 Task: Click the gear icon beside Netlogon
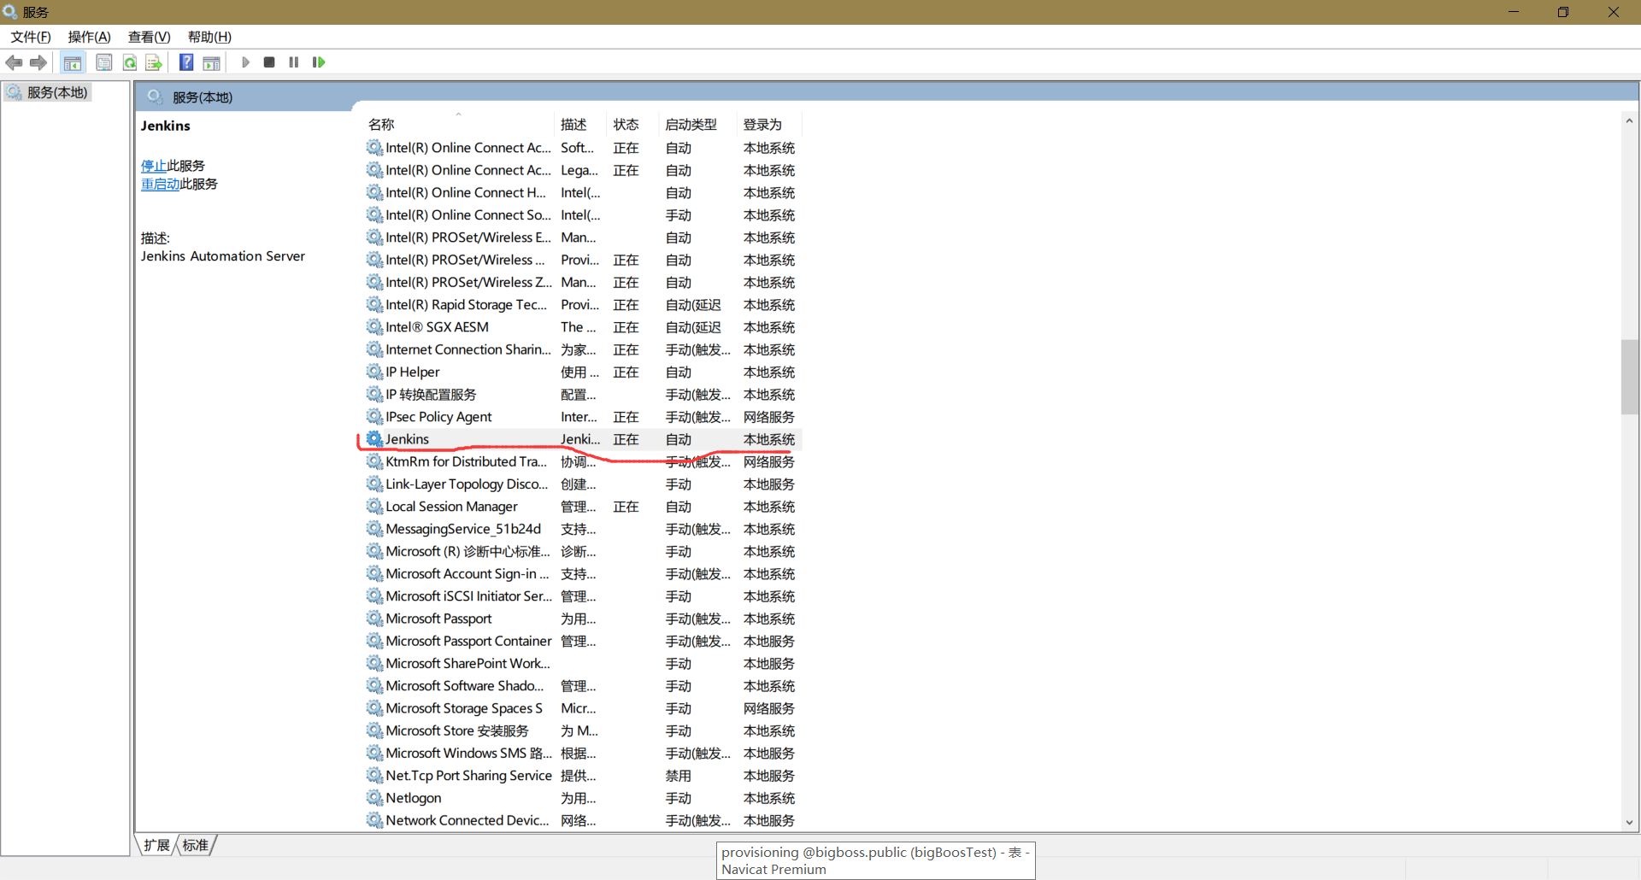click(374, 798)
